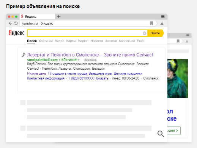Click the download icon in the back window
This screenshot has height=148, width=197.
pos(187,41)
